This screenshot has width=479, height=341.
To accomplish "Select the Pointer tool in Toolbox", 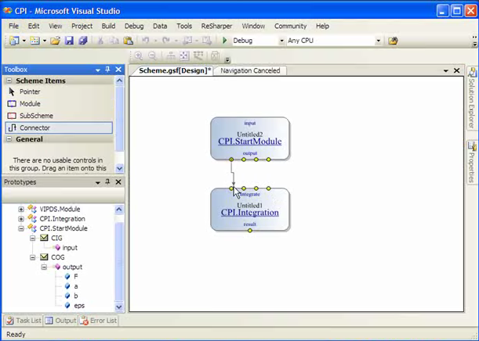I will click(29, 92).
